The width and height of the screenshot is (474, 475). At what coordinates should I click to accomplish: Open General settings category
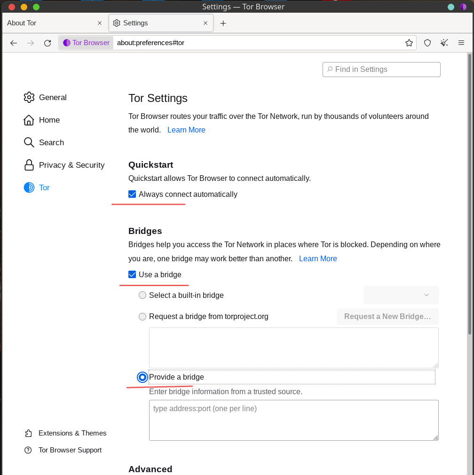click(x=53, y=97)
